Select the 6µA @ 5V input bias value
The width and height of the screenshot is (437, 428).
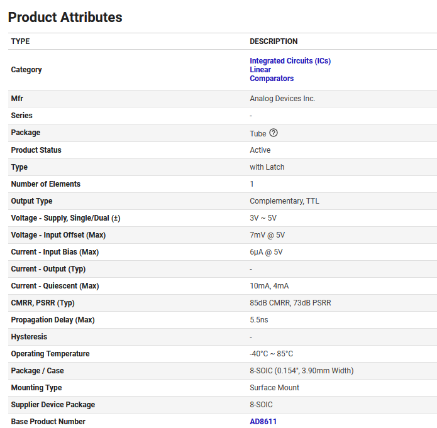tap(266, 252)
